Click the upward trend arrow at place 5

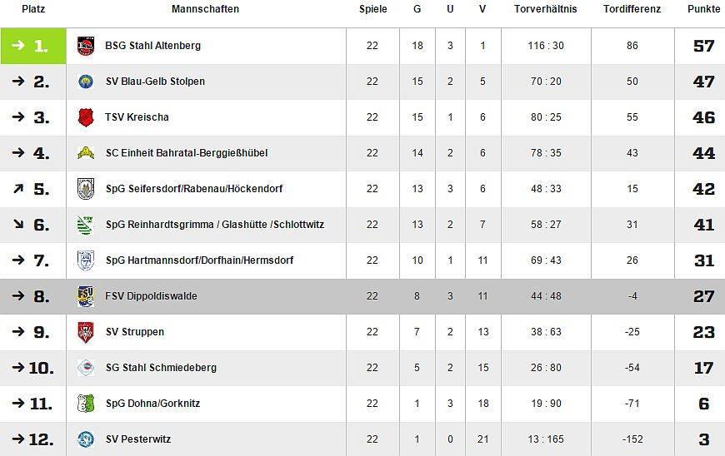[18, 189]
